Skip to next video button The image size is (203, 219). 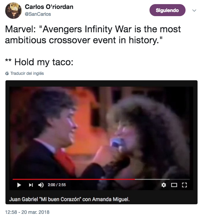[31, 185]
